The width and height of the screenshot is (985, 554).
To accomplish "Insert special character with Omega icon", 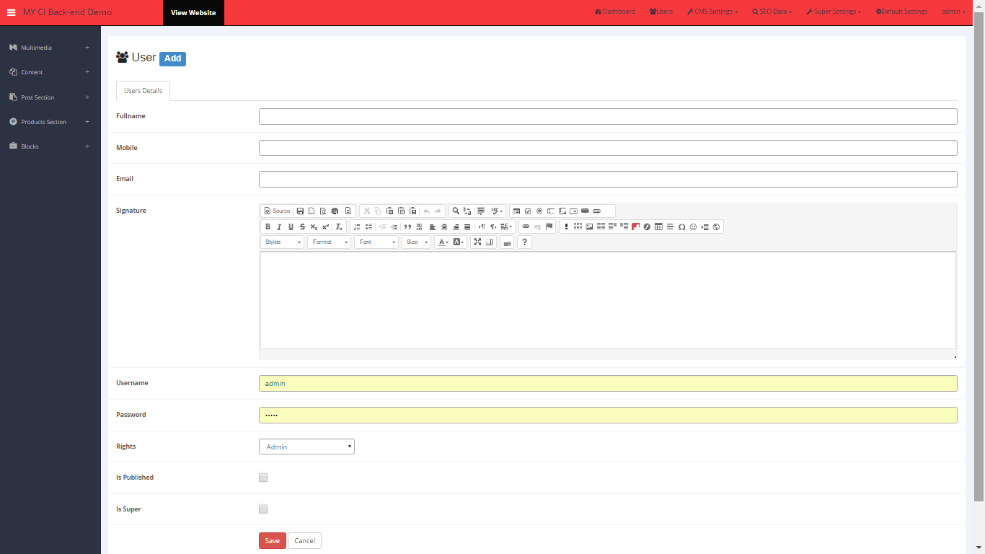I will 681,227.
